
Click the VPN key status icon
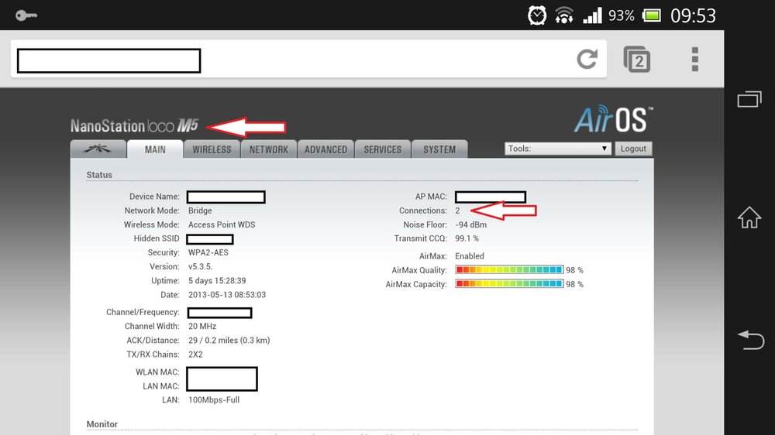click(26, 15)
